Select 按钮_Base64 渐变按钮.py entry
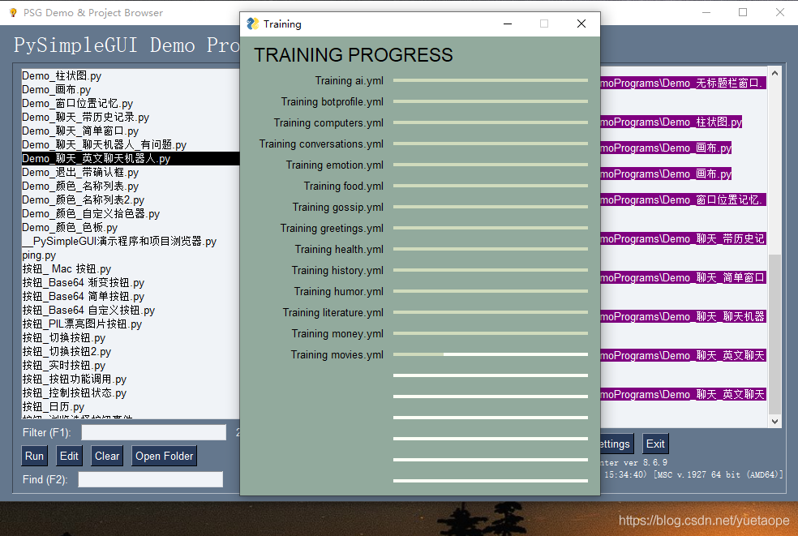The height and width of the screenshot is (536, 798). (x=131, y=282)
